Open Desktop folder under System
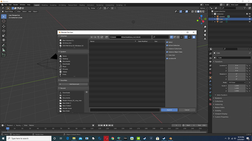The image size is (252, 141). coord(65,59)
